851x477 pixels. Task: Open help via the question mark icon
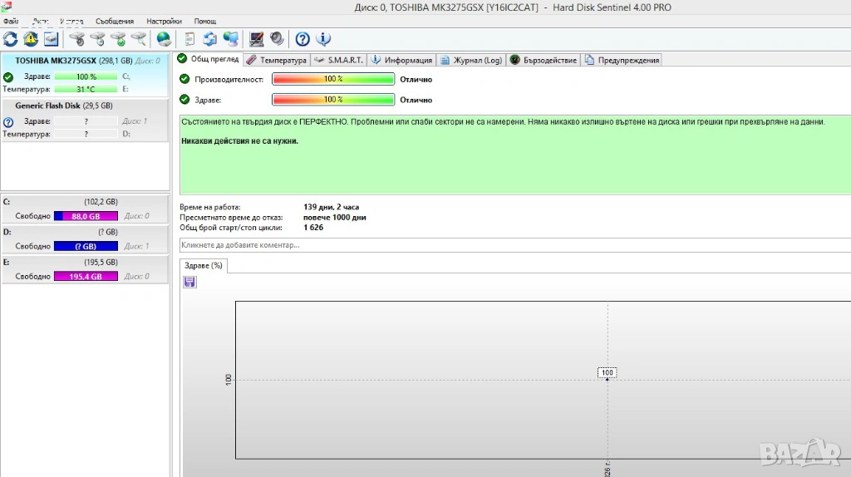303,39
